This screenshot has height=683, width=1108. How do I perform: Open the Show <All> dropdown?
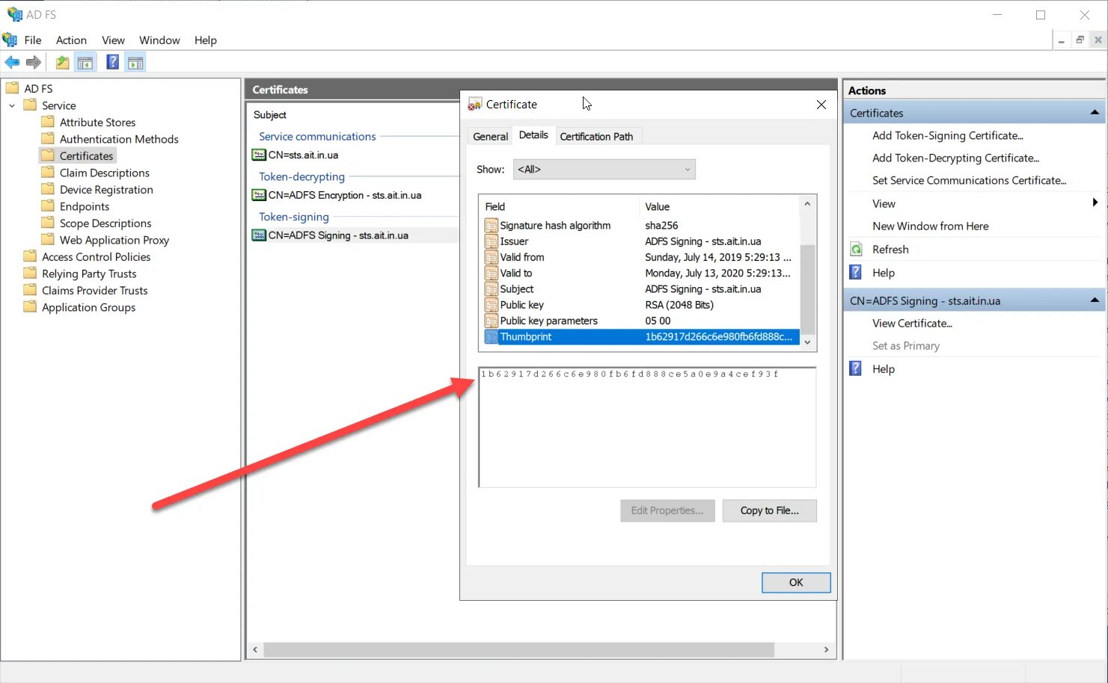[604, 170]
